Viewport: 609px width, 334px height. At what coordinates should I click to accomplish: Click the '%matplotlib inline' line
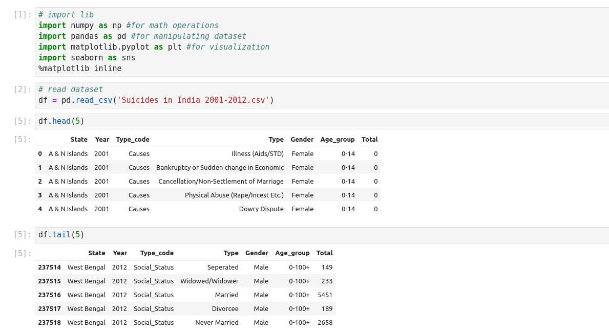80,69
